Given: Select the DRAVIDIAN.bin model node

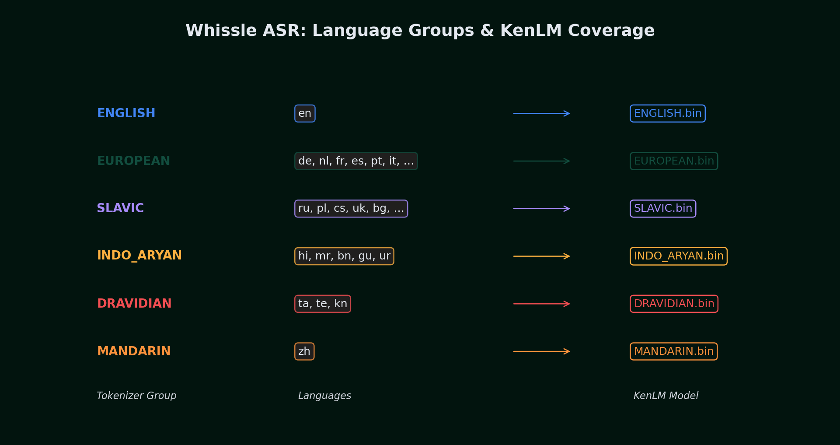Looking at the screenshot, I should coord(673,303).
